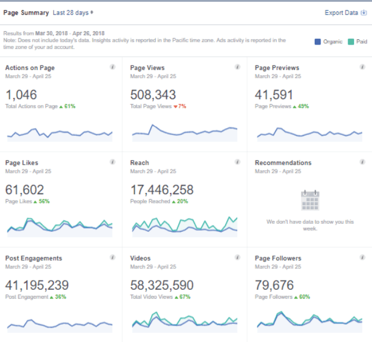Click info icon on Recommendations card
Image resolution: width=372 pixels, height=342 pixels.
(x=362, y=162)
